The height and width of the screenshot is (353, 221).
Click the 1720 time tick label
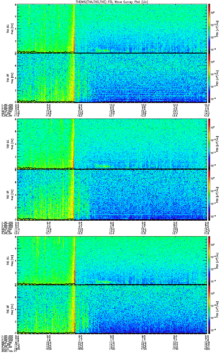click(144, 349)
